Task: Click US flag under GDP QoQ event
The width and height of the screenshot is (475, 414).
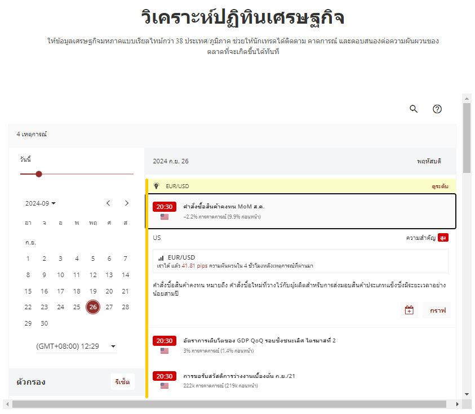Action: tap(165, 351)
